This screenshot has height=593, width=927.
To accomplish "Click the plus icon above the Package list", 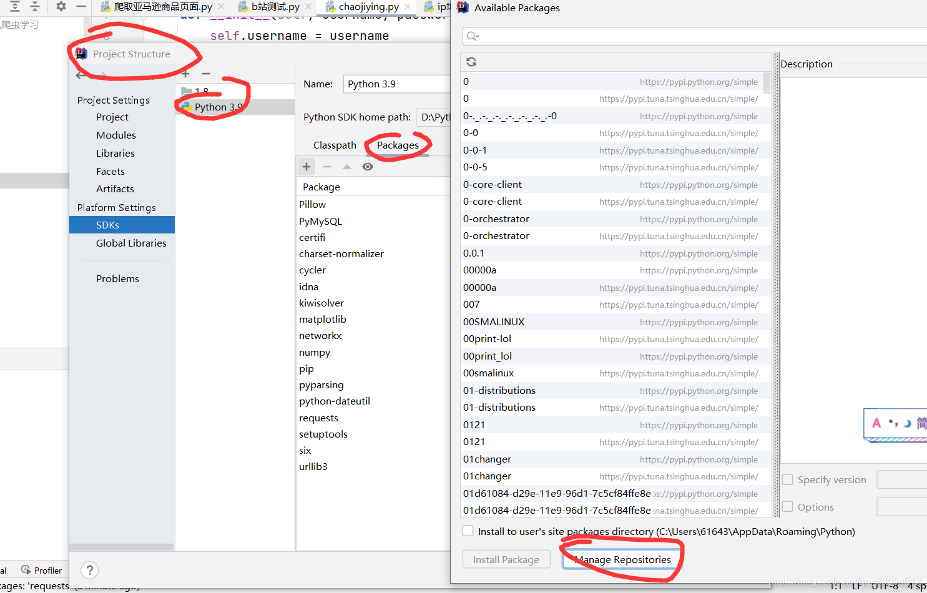I will point(307,167).
